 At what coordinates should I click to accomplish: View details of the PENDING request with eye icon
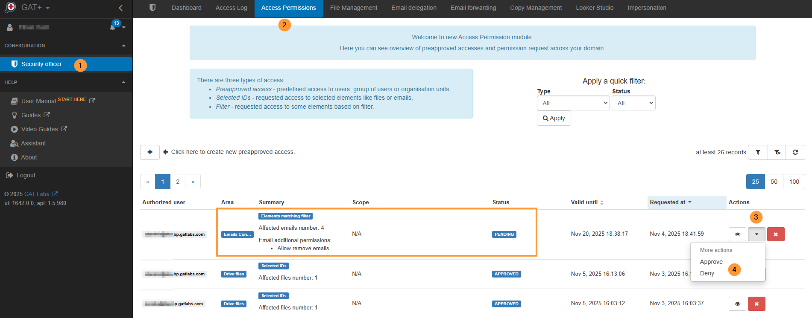pos(737,234)
